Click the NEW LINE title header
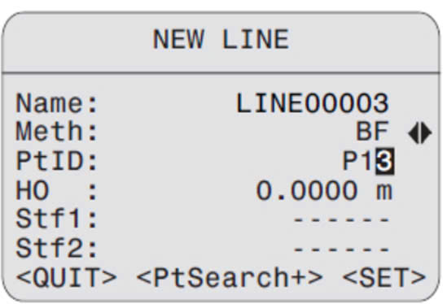Image resolution: width=447 pixels, height=304 pixels. pos(221,39)
